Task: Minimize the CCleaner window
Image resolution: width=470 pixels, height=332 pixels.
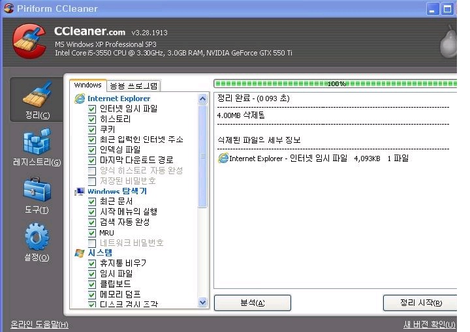Action: pyautogui.click(x=433, y=9)
